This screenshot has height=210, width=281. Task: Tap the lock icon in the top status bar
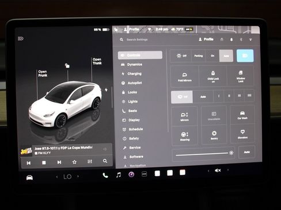[116, 30]
